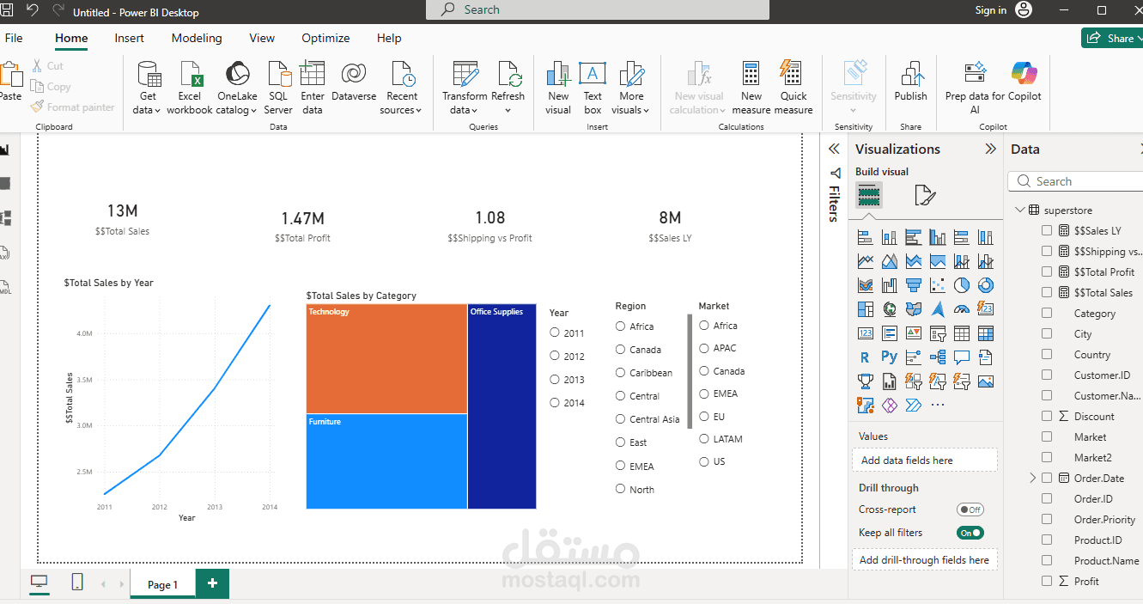Open the File menu
This screenshot has height=604, width=1143.
pyautogui.click(x=14, y=38)
